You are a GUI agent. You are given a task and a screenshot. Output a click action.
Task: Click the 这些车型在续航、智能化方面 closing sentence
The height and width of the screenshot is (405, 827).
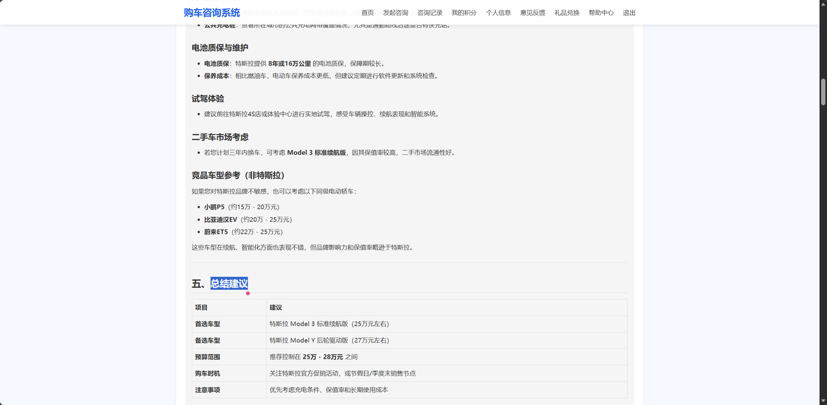302,248
